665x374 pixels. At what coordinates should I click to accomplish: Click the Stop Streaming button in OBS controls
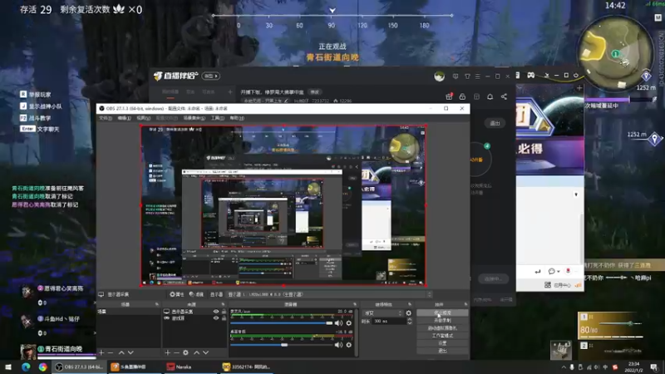(x=442, y=313)
